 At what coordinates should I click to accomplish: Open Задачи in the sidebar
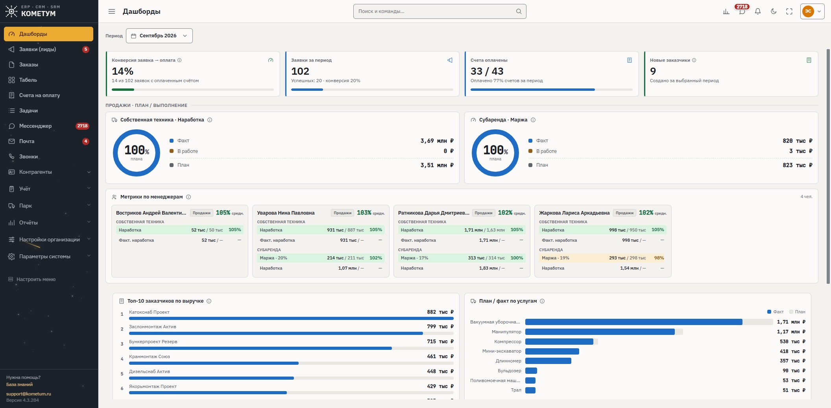[49, 110]
